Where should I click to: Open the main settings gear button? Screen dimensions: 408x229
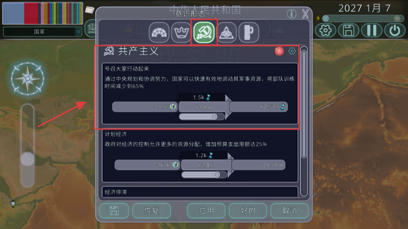325,31
